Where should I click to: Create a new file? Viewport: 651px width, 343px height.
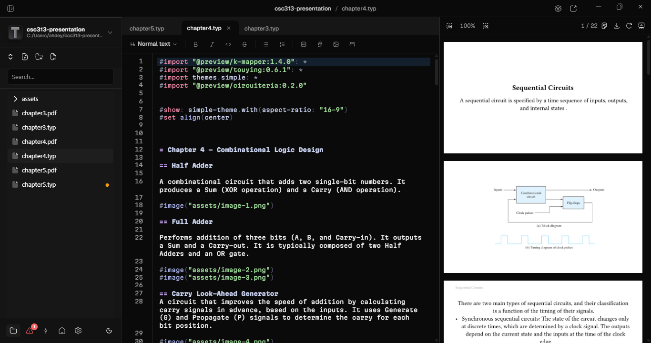tap(25, 57)
